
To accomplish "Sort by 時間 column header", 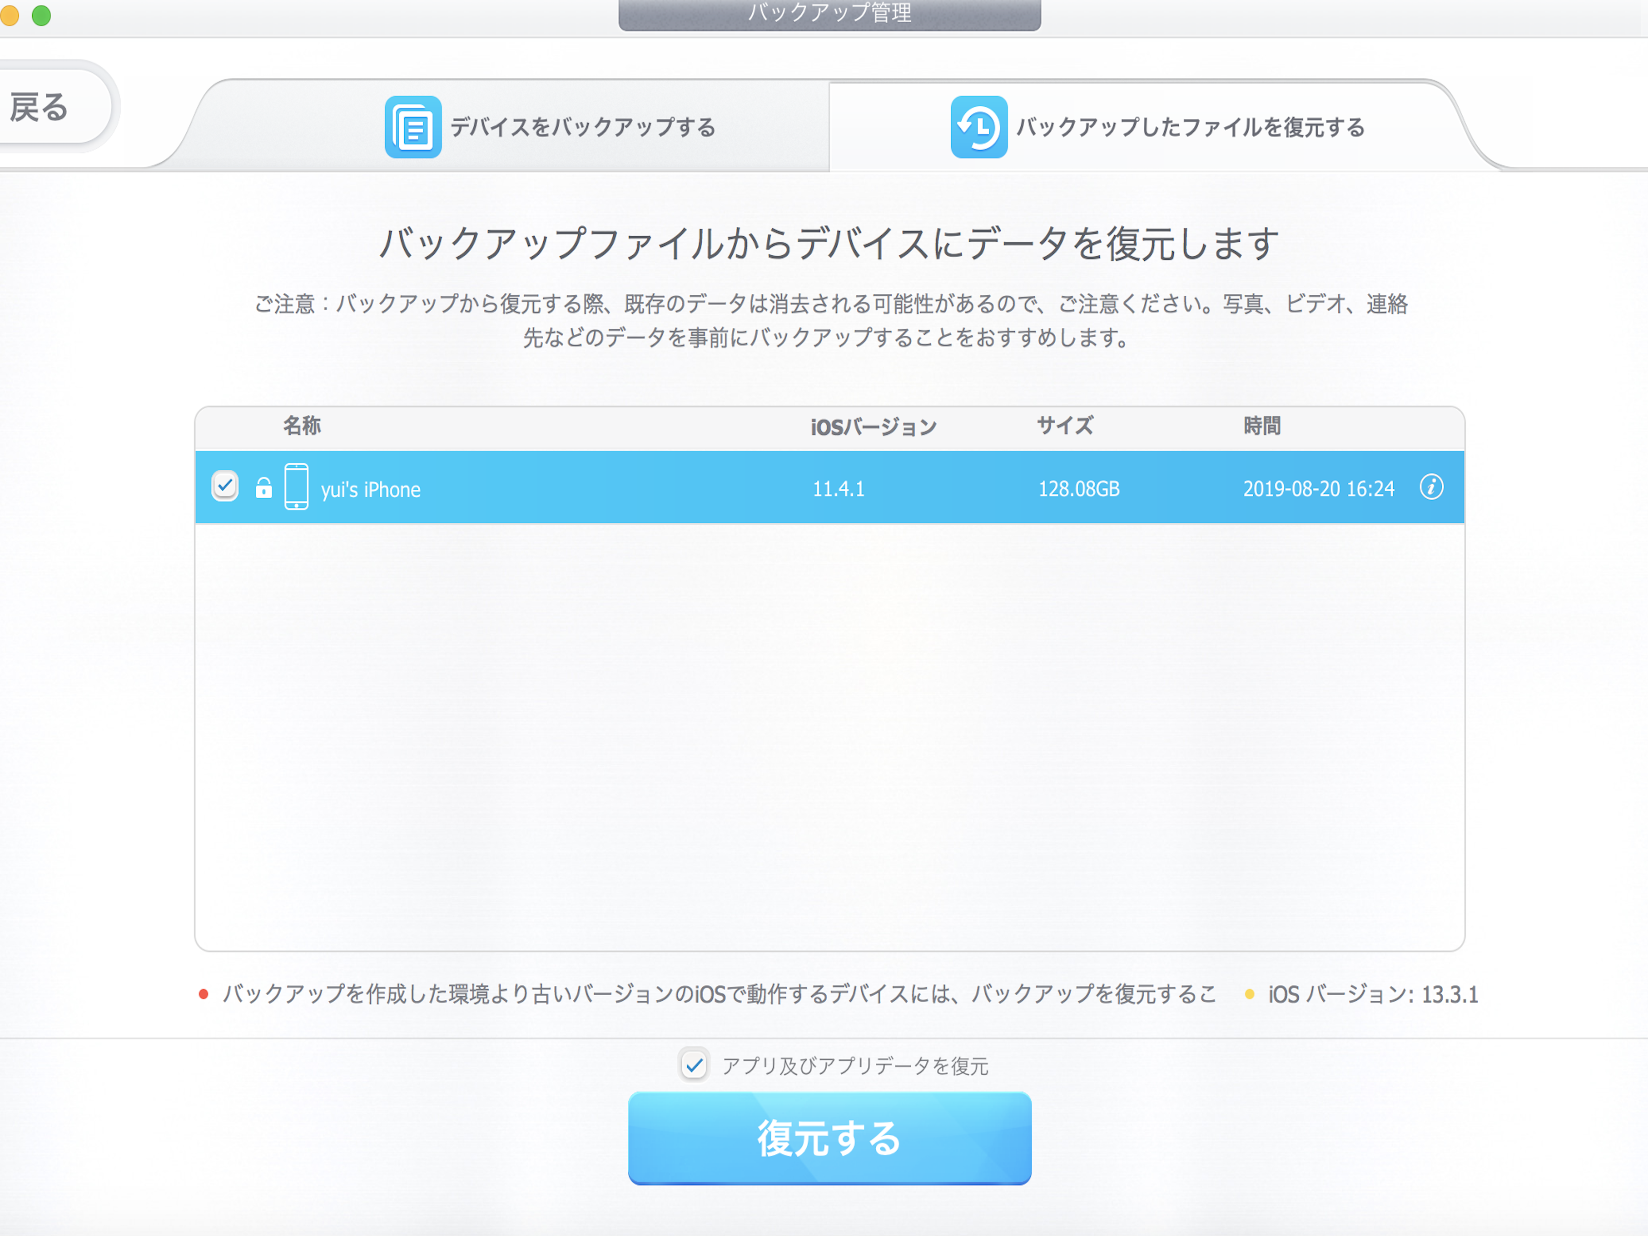I will pos(1262,426).
